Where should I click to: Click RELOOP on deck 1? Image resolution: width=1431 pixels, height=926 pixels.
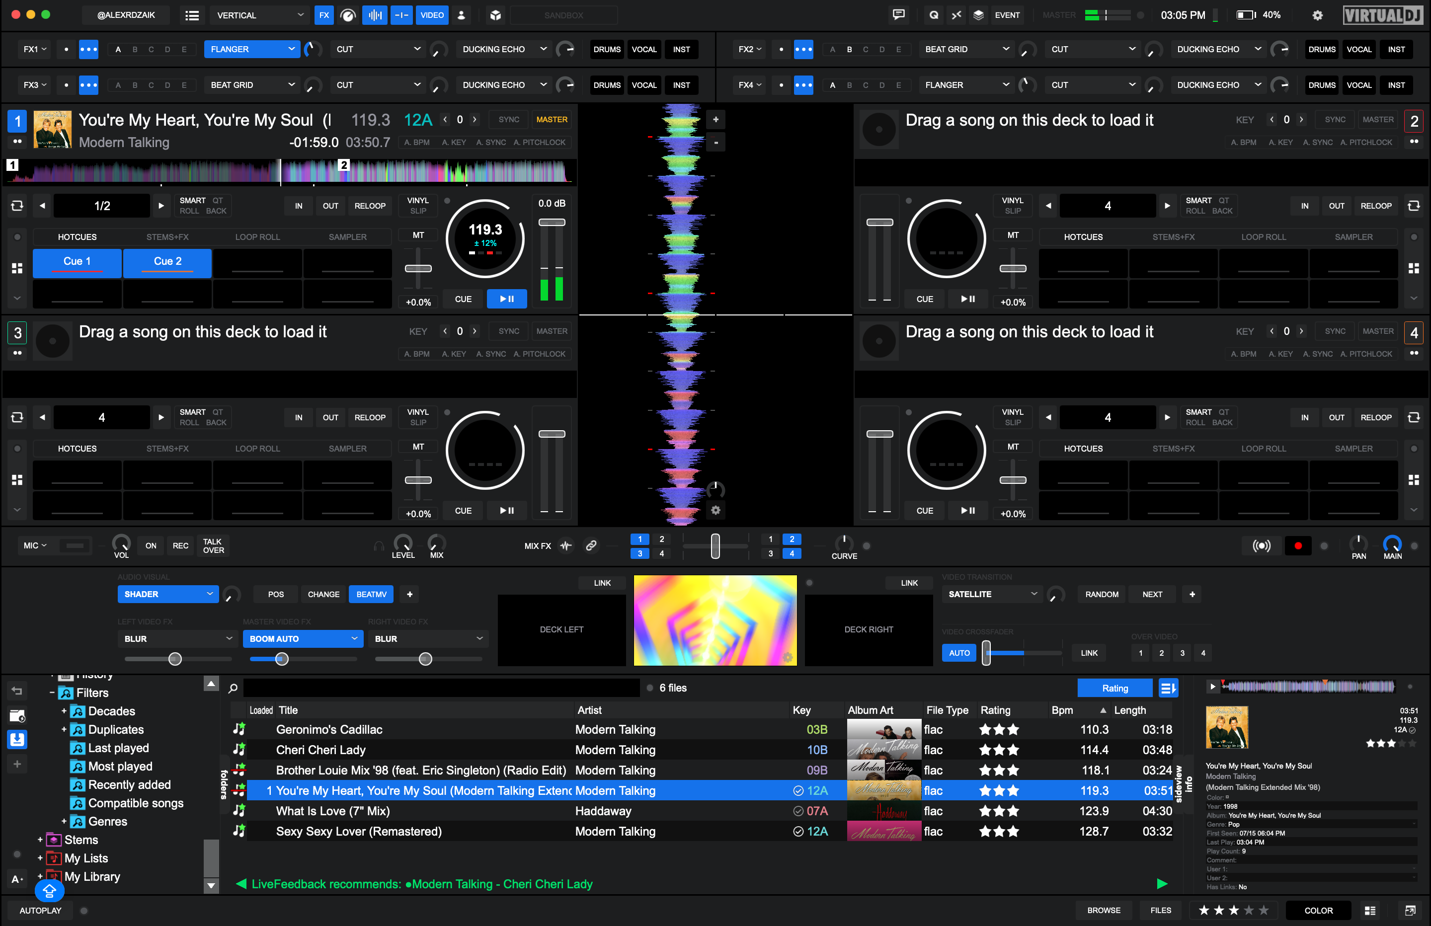coord(370,206)
